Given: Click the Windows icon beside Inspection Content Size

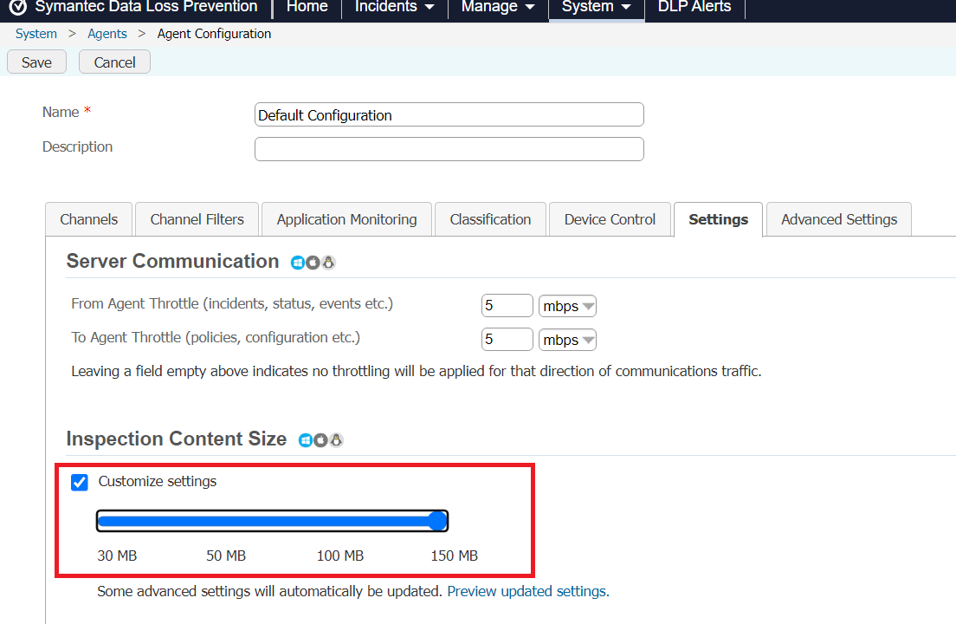Looking at the screenshot, I should pyautogui.click(x=306, y=440).
